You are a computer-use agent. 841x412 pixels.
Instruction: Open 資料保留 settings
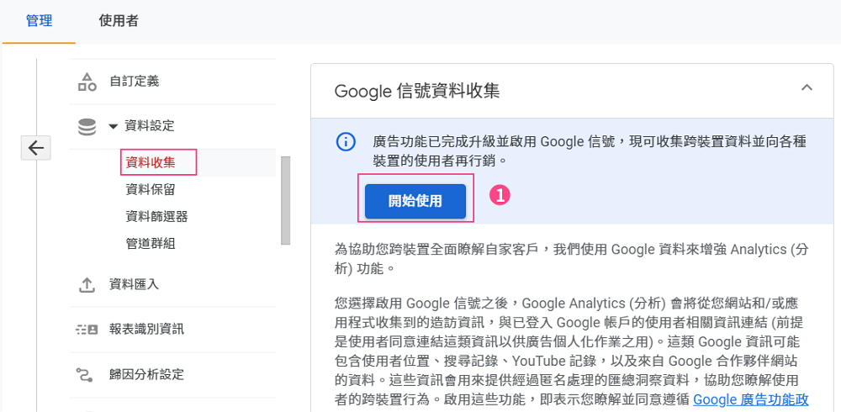click(x=151, y=189)
